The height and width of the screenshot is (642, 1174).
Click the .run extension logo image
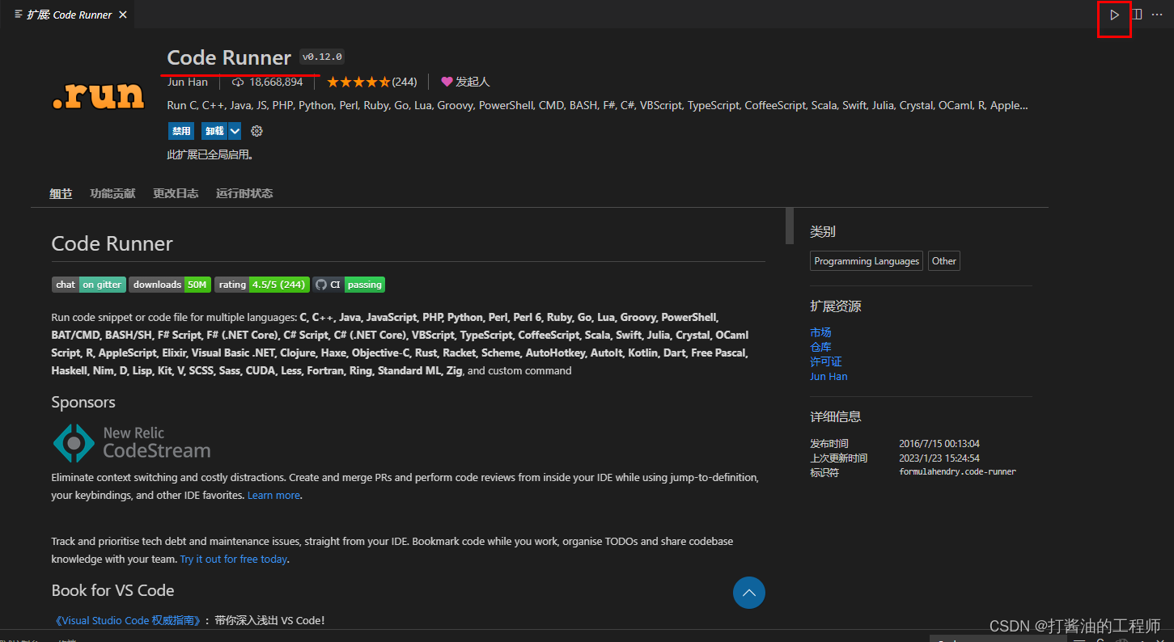[98, 97]
